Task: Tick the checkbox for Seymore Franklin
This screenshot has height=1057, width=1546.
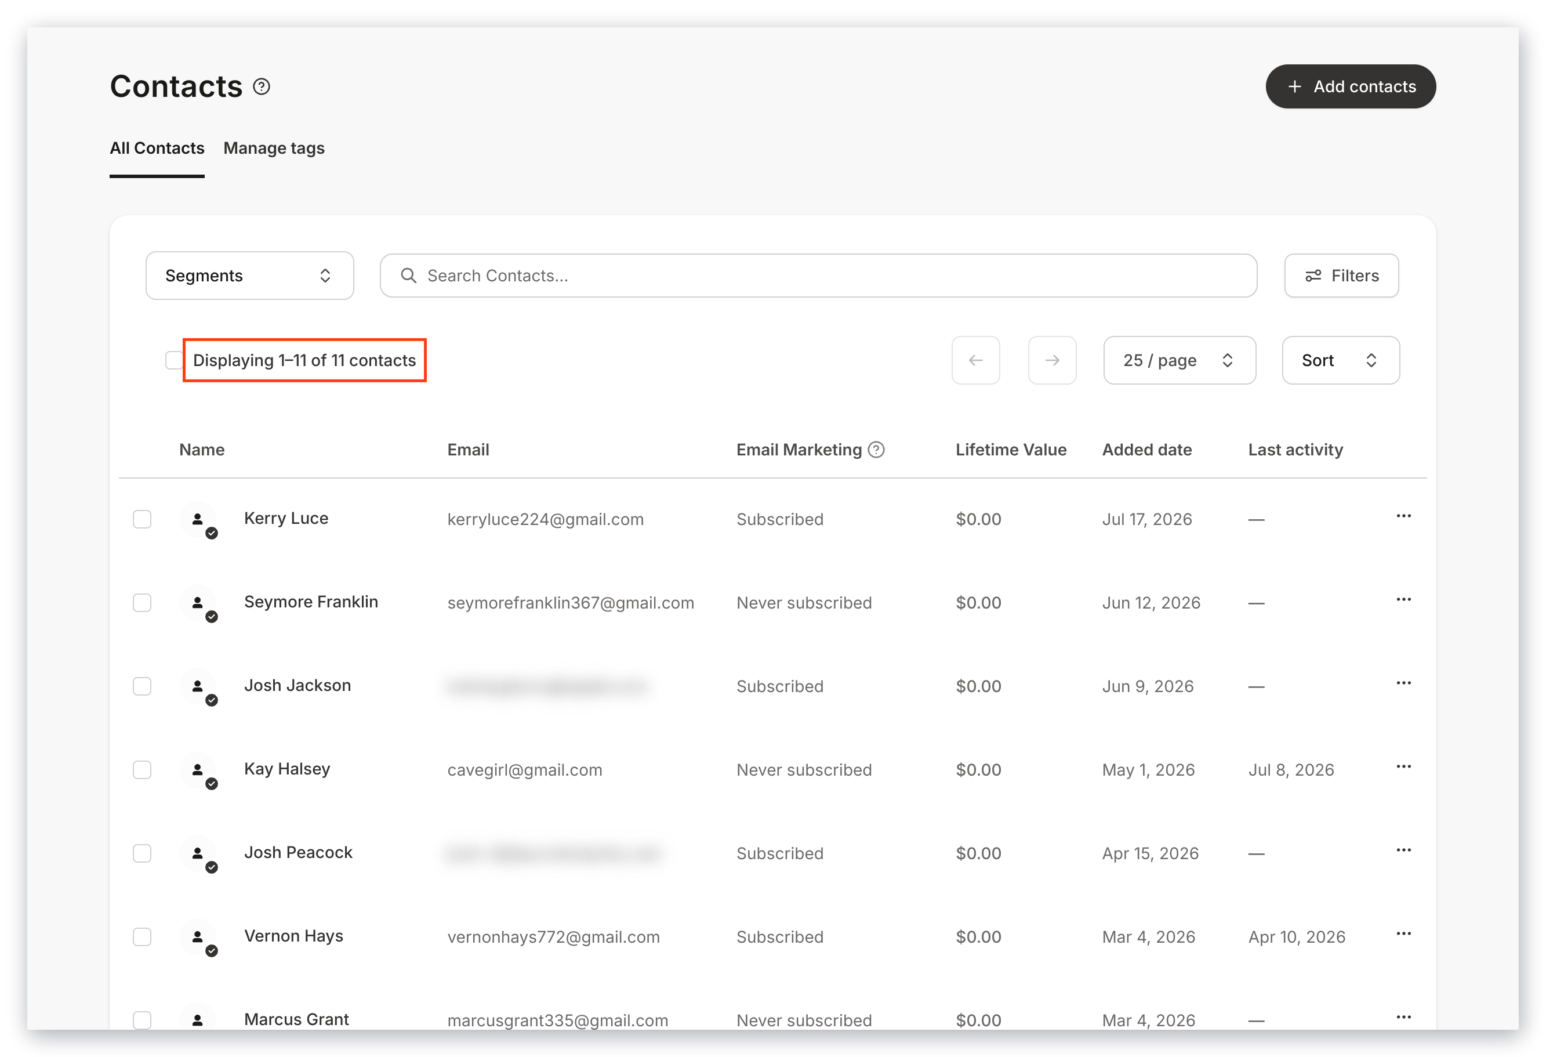Action: 141,603
